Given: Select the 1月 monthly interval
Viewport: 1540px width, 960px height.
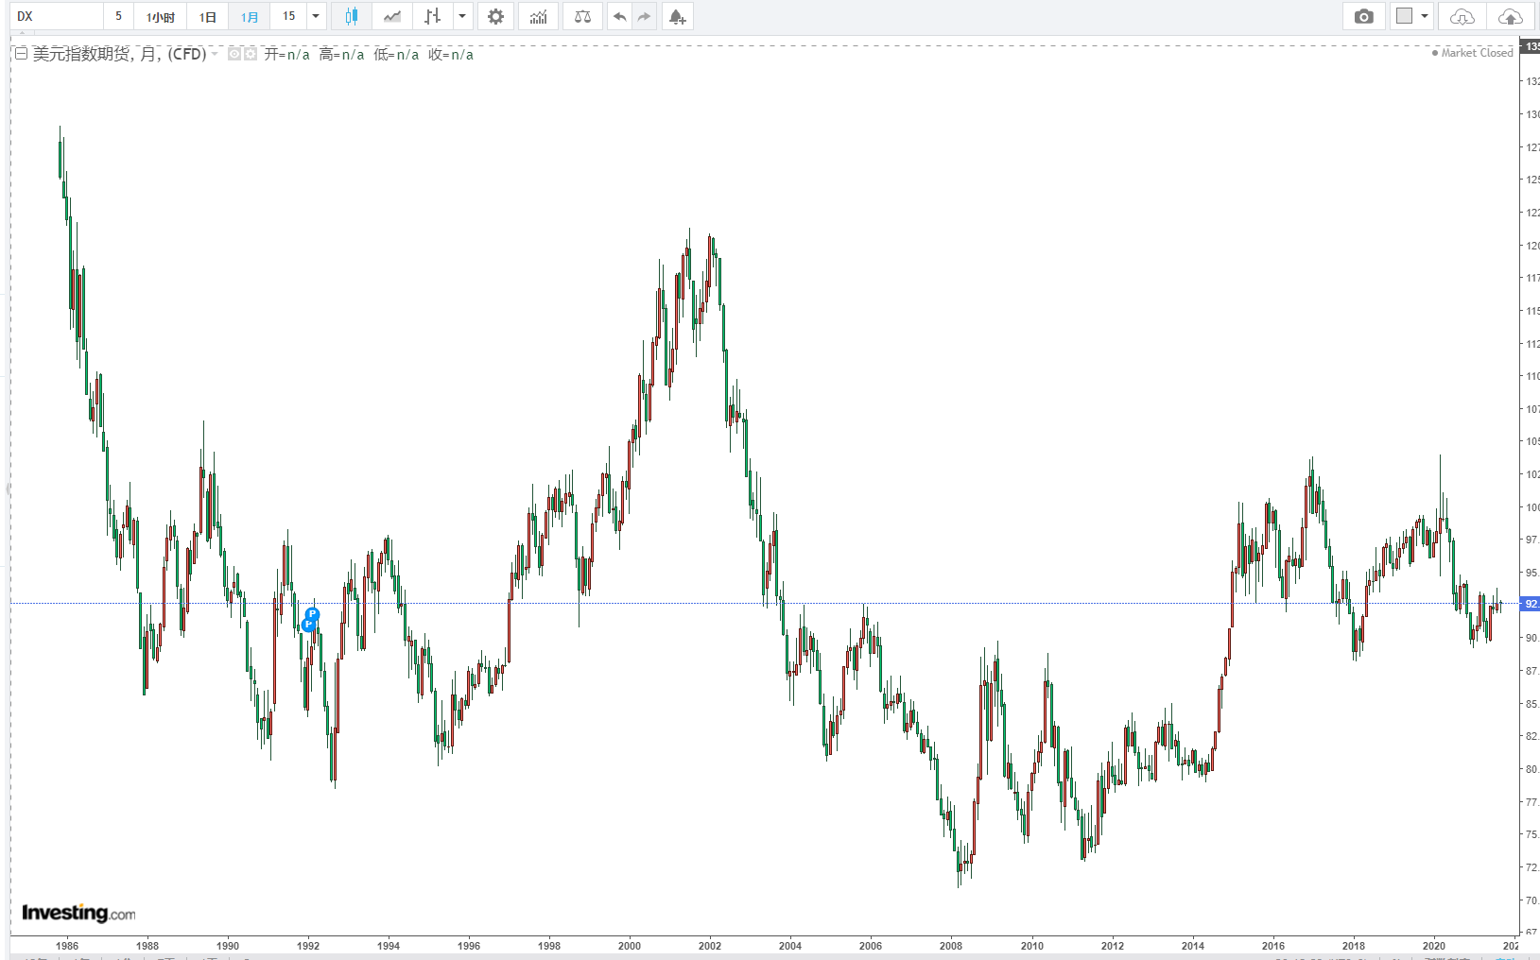Looking at the screenshot, I should pos(250,16).
